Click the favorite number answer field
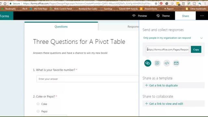The image size is (208, 117). 88,79
